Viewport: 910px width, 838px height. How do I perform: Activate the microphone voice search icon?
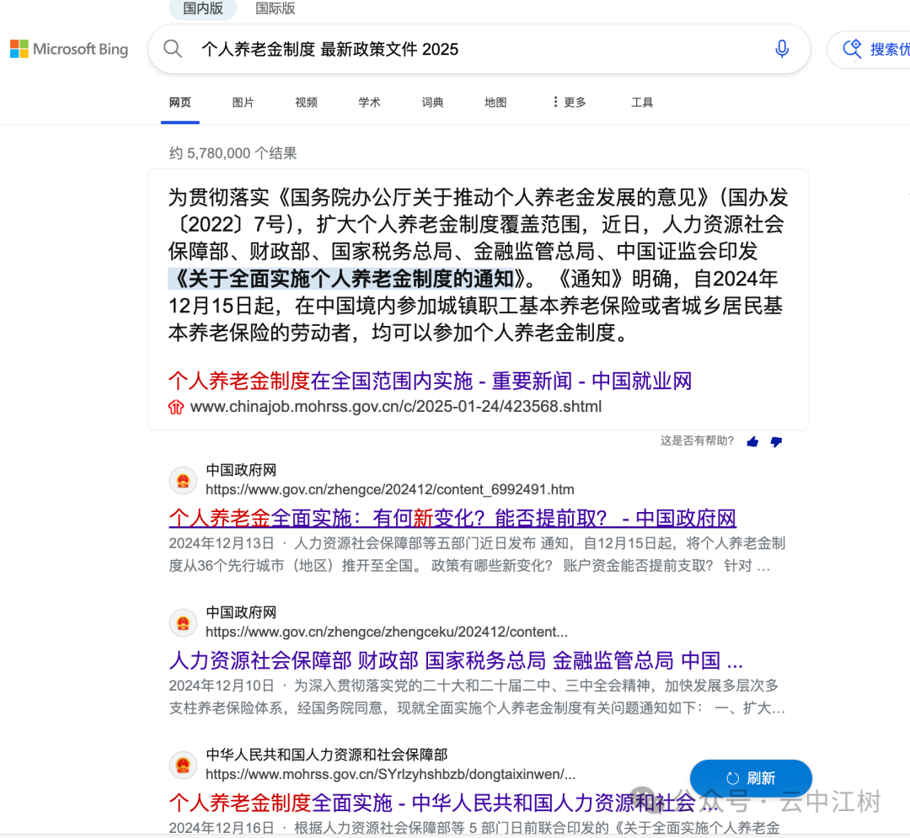click(782, 49)
